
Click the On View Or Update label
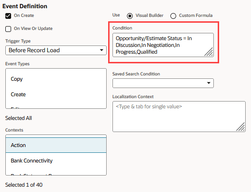(33, 29)
